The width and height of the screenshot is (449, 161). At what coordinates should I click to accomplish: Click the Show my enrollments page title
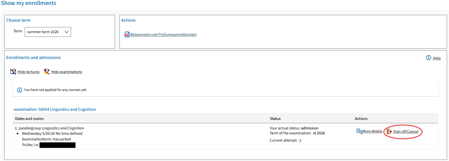pos(29,3)
